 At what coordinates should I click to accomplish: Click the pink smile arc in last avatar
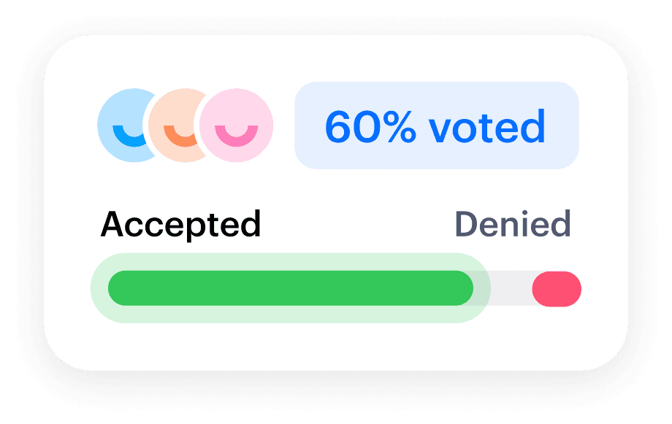click(x=236, y=136)
